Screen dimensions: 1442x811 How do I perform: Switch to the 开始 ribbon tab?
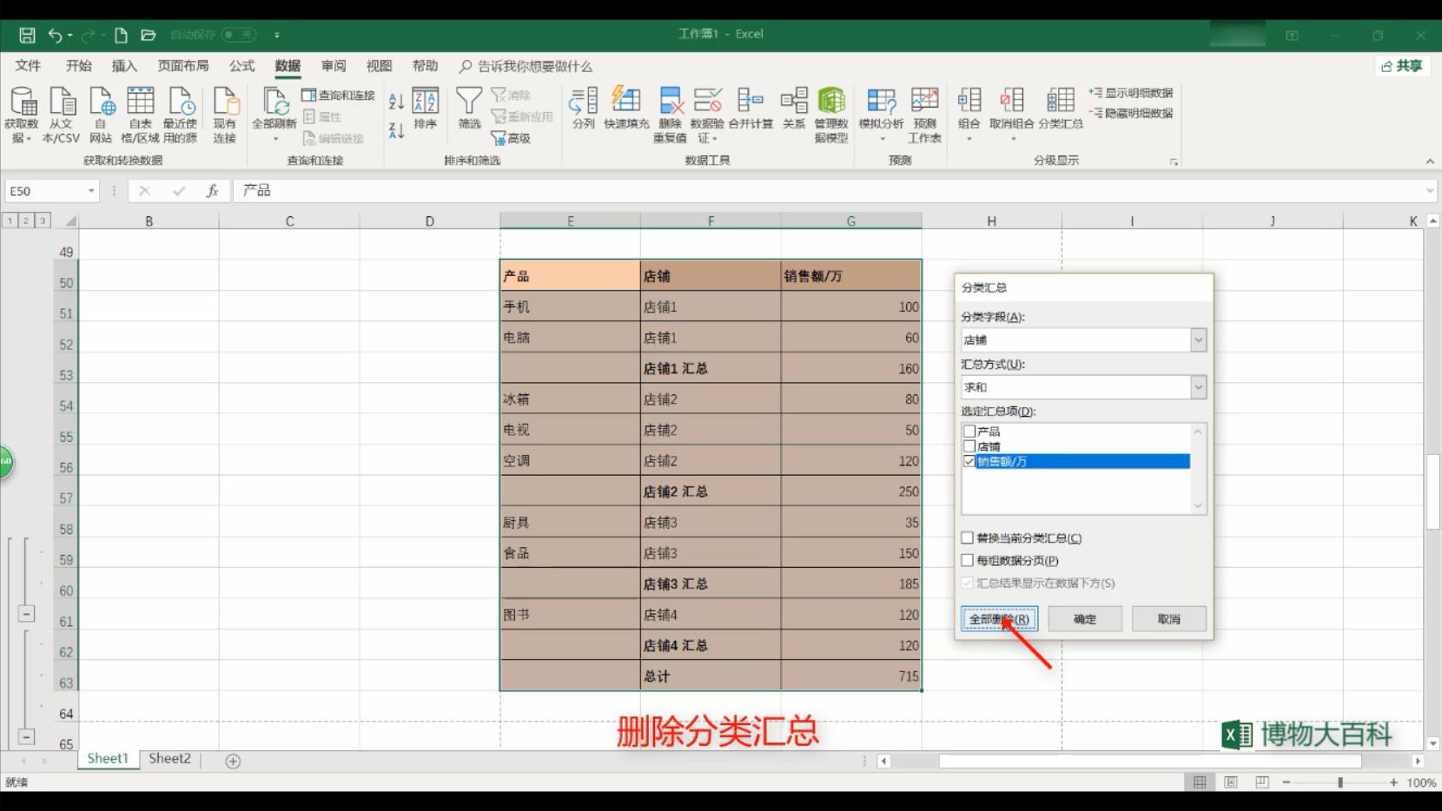(x=77, y=65)
